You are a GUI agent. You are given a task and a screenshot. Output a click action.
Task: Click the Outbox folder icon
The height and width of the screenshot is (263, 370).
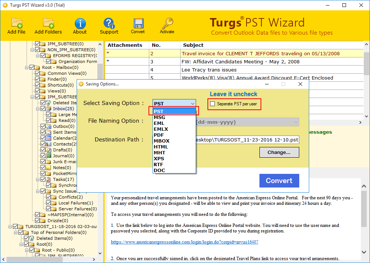pyautogui.click(x=48, y=126)
